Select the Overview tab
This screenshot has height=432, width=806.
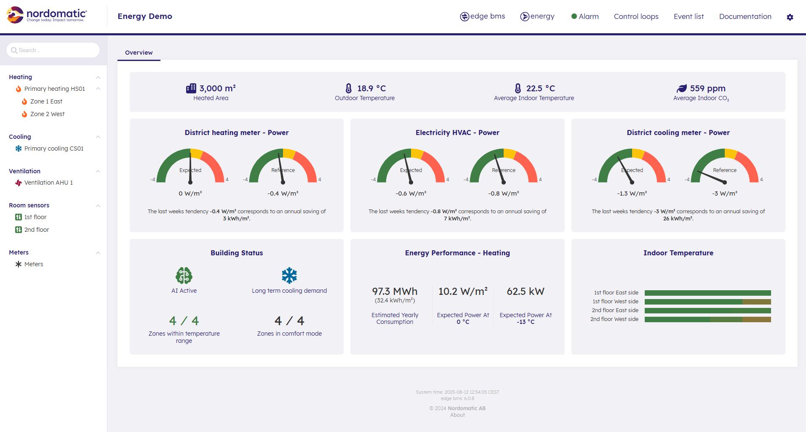139,53
